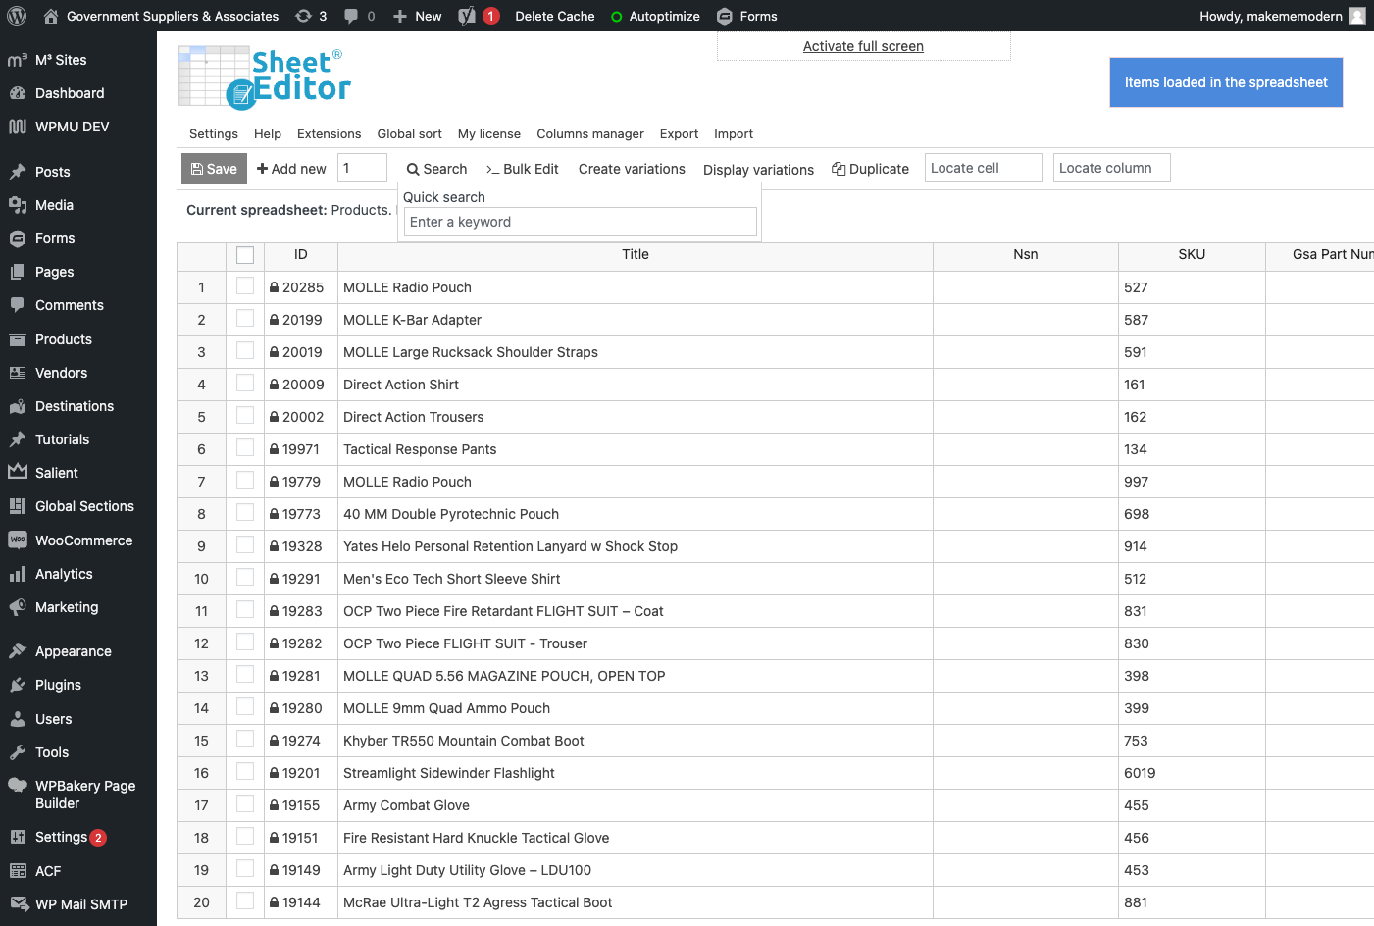Click the Tools wrench icon
Viewport: 1374px width, 926px height.
[x=18, y=752]
